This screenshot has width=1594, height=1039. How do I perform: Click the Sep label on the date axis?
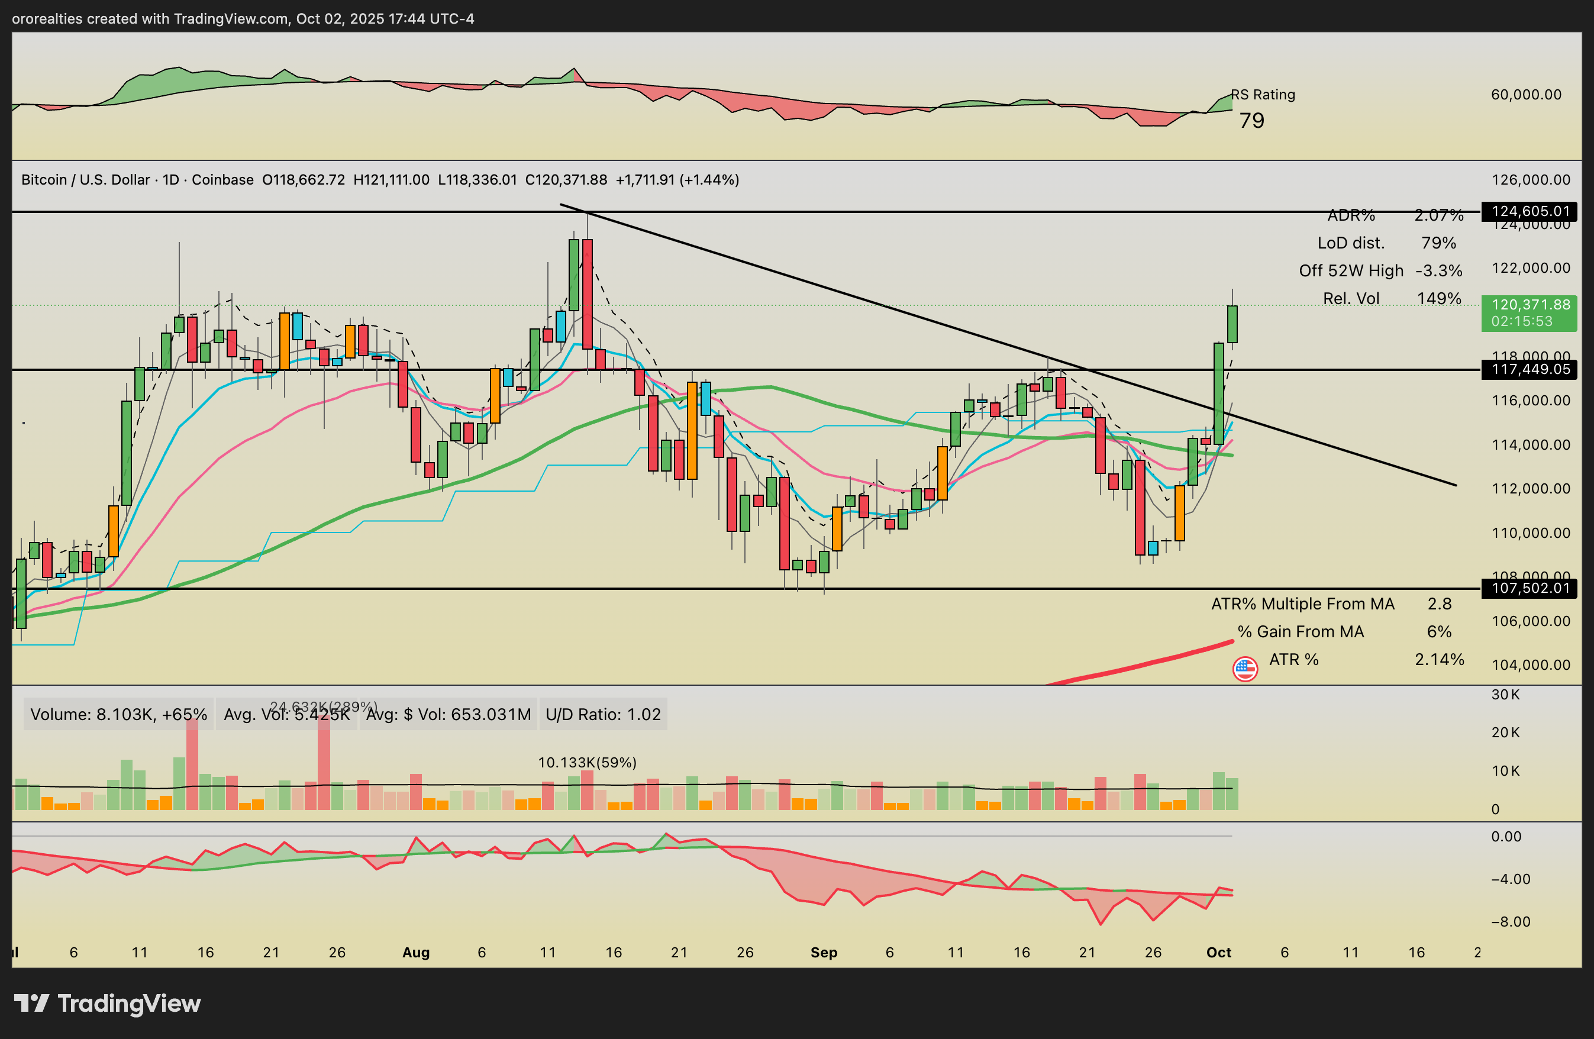click(x=823, y=952)
